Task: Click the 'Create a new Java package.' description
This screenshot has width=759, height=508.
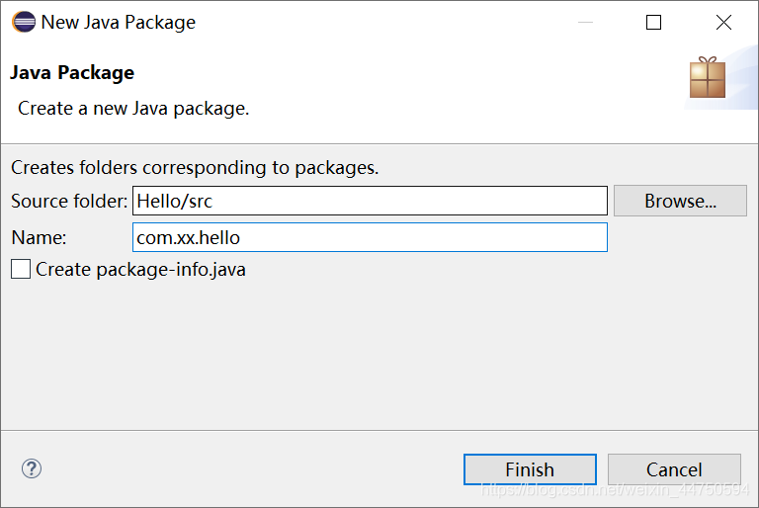Action: [x=133, y=109]
